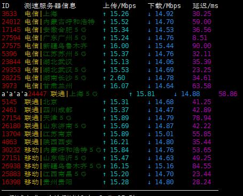This screenshot has height=196, width=243.
Task: Select server ID 28225
Action: (11, 78)
